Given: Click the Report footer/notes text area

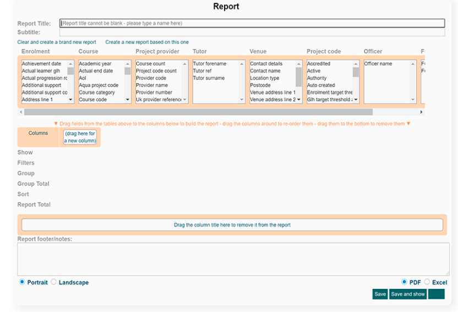Looking at the screenshot, I should (233, 259).
